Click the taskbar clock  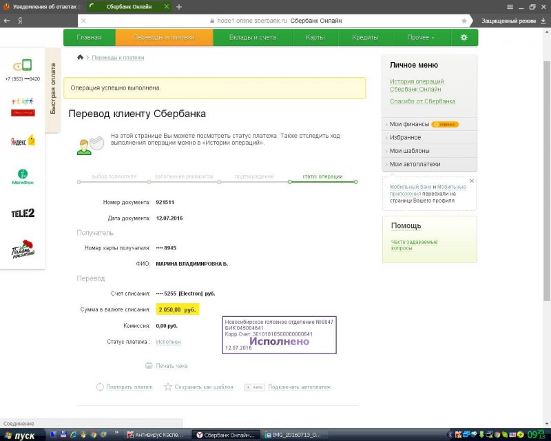(x=537, y=435)
